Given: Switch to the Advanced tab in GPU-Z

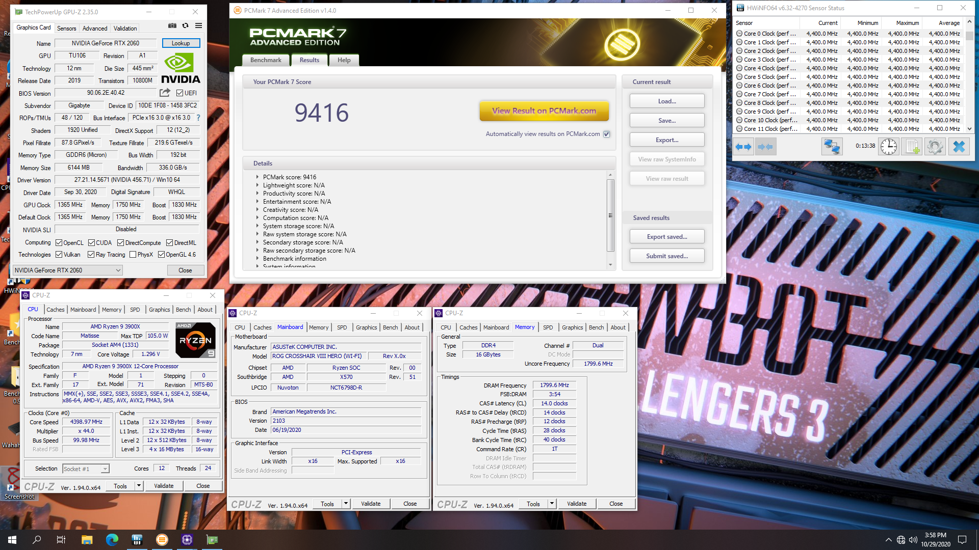Looking at the screenshot, I should click(x=95, y=29).
